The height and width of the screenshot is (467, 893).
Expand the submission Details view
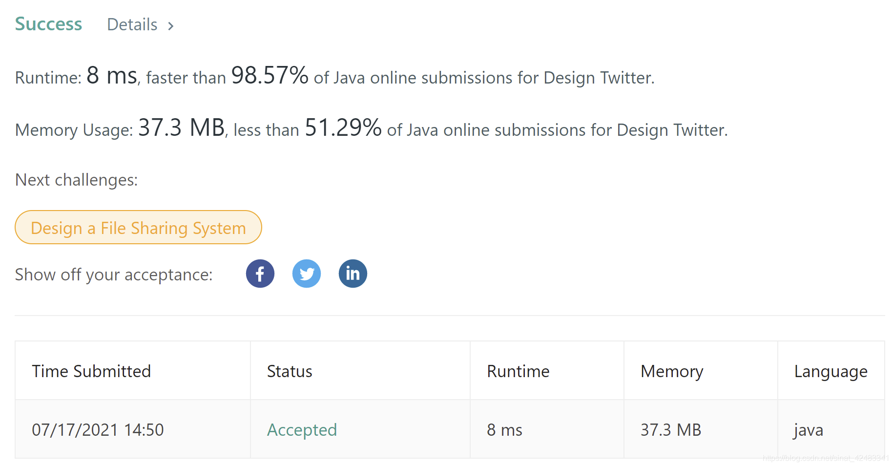point(132,24)
